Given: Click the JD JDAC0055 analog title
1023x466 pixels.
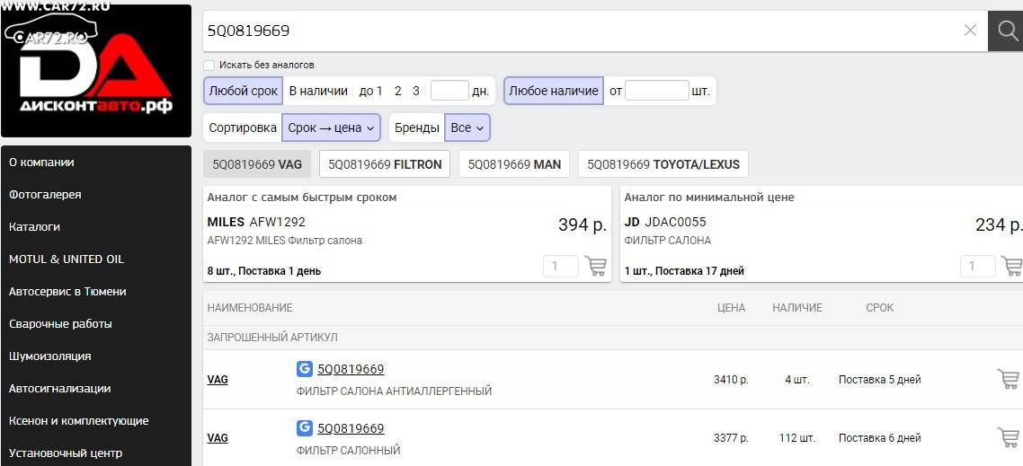Looking at the screenshot, I should (665, 222).
